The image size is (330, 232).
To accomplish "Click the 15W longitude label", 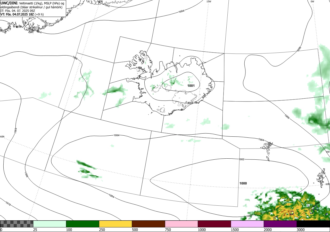I will tap(209, 2).
